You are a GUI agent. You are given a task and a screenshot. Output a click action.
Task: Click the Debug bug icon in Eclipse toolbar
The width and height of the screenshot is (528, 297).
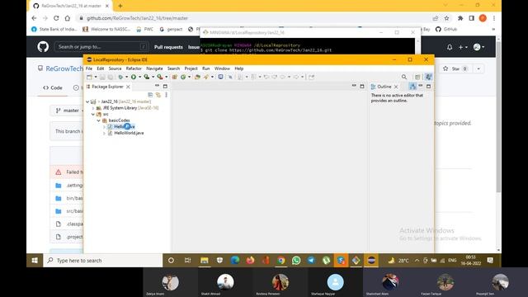coord(120,77)
